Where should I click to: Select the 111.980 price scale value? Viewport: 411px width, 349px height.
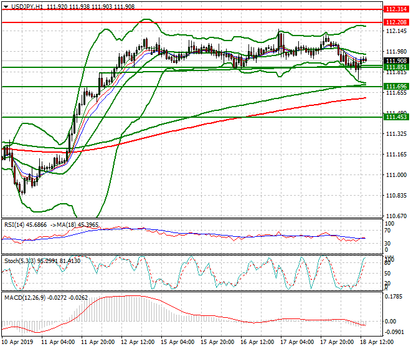396,52
